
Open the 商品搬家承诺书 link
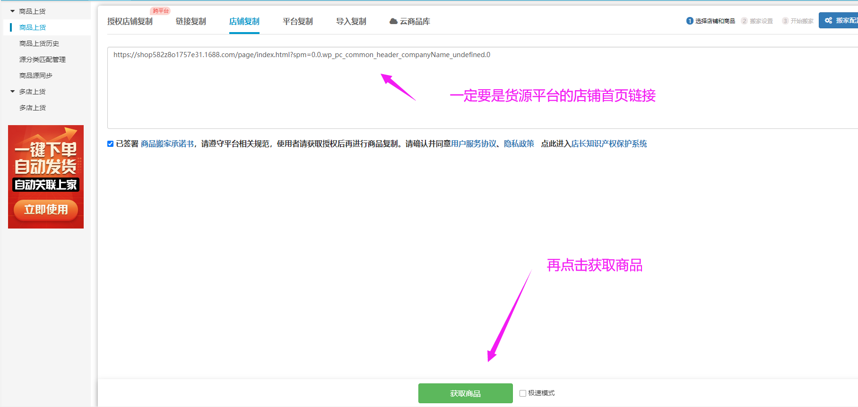click(x=167, y=144)
